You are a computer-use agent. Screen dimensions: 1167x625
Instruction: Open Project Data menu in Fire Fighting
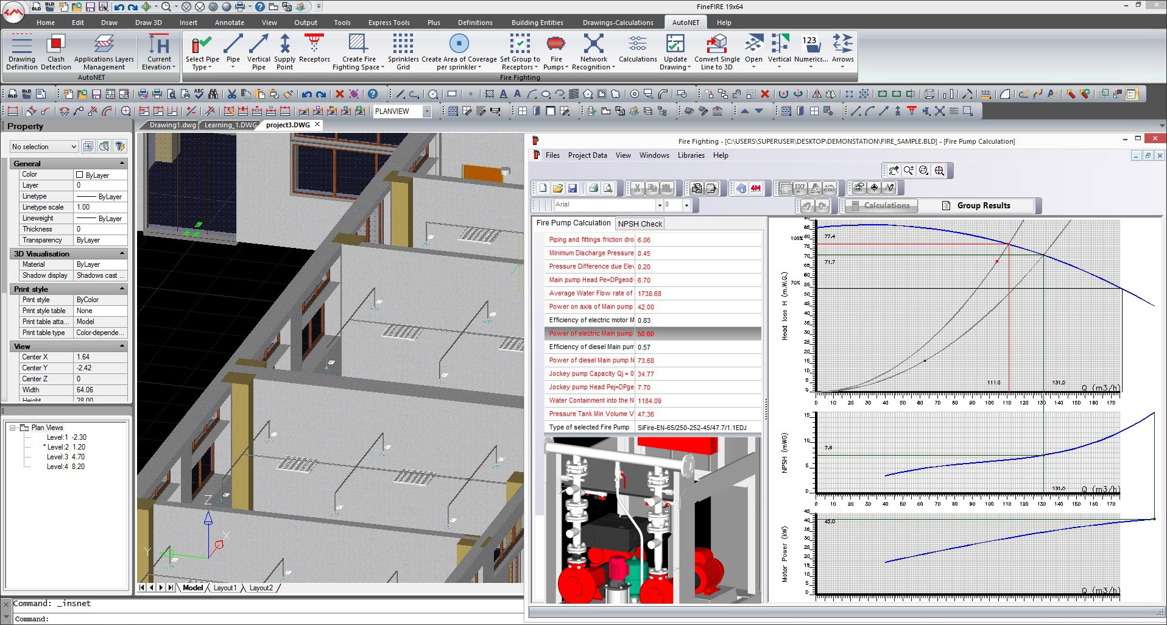tap(587, 155)
